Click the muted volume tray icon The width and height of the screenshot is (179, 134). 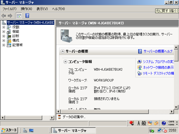pos(165,130)
